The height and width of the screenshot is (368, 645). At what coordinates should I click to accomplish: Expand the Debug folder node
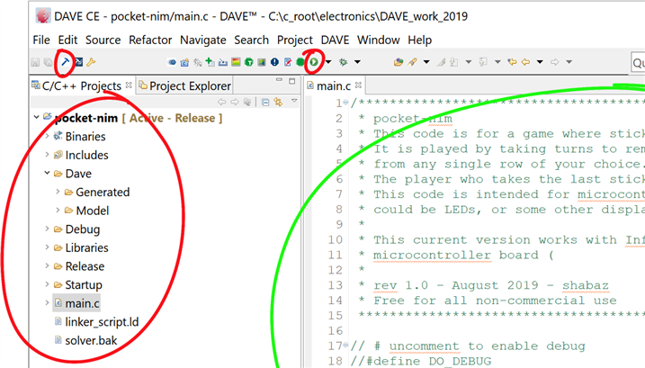(47, 229)
